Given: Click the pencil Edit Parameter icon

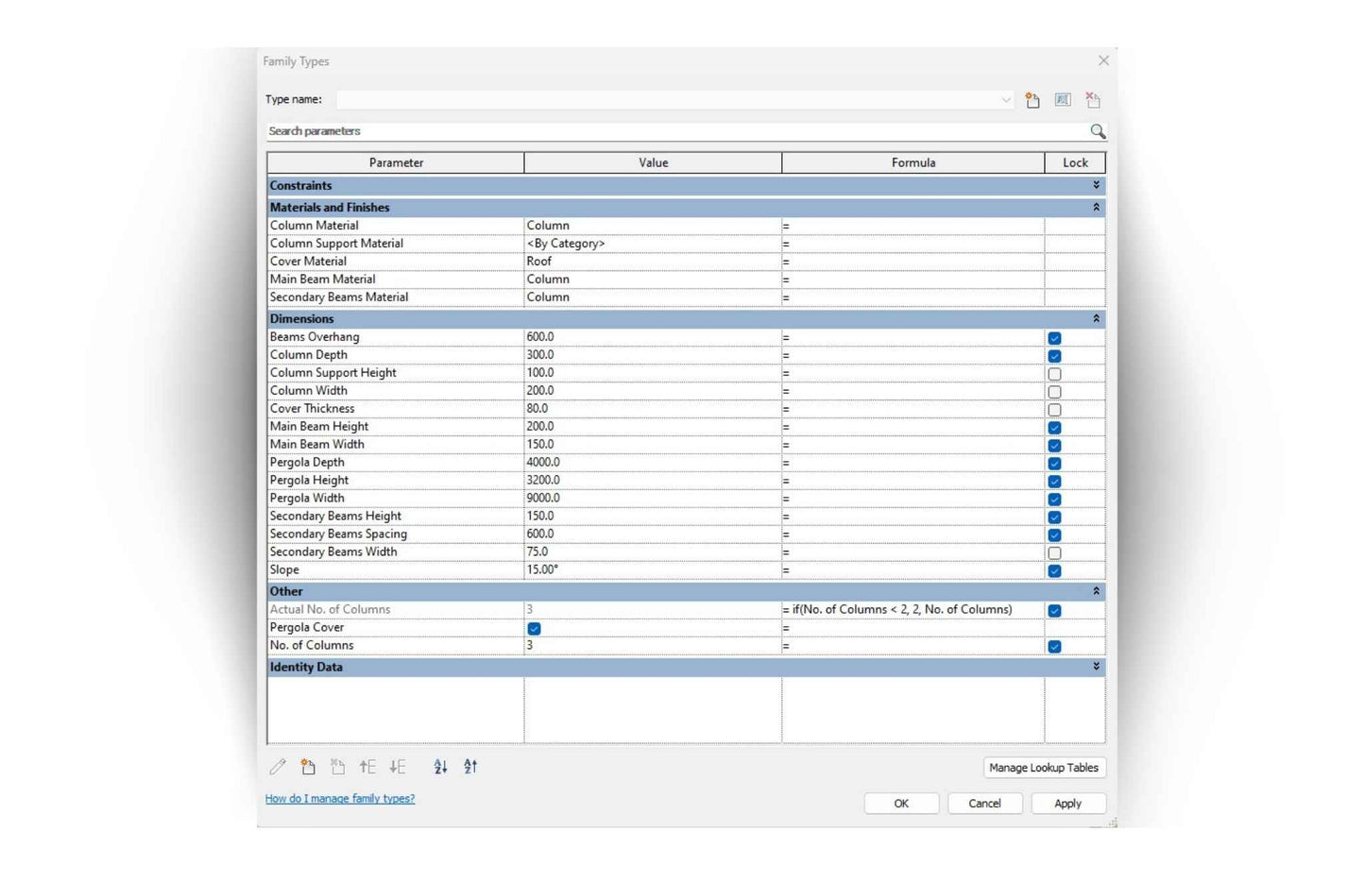Looking at the screenshot, I should tap(278, 767).
